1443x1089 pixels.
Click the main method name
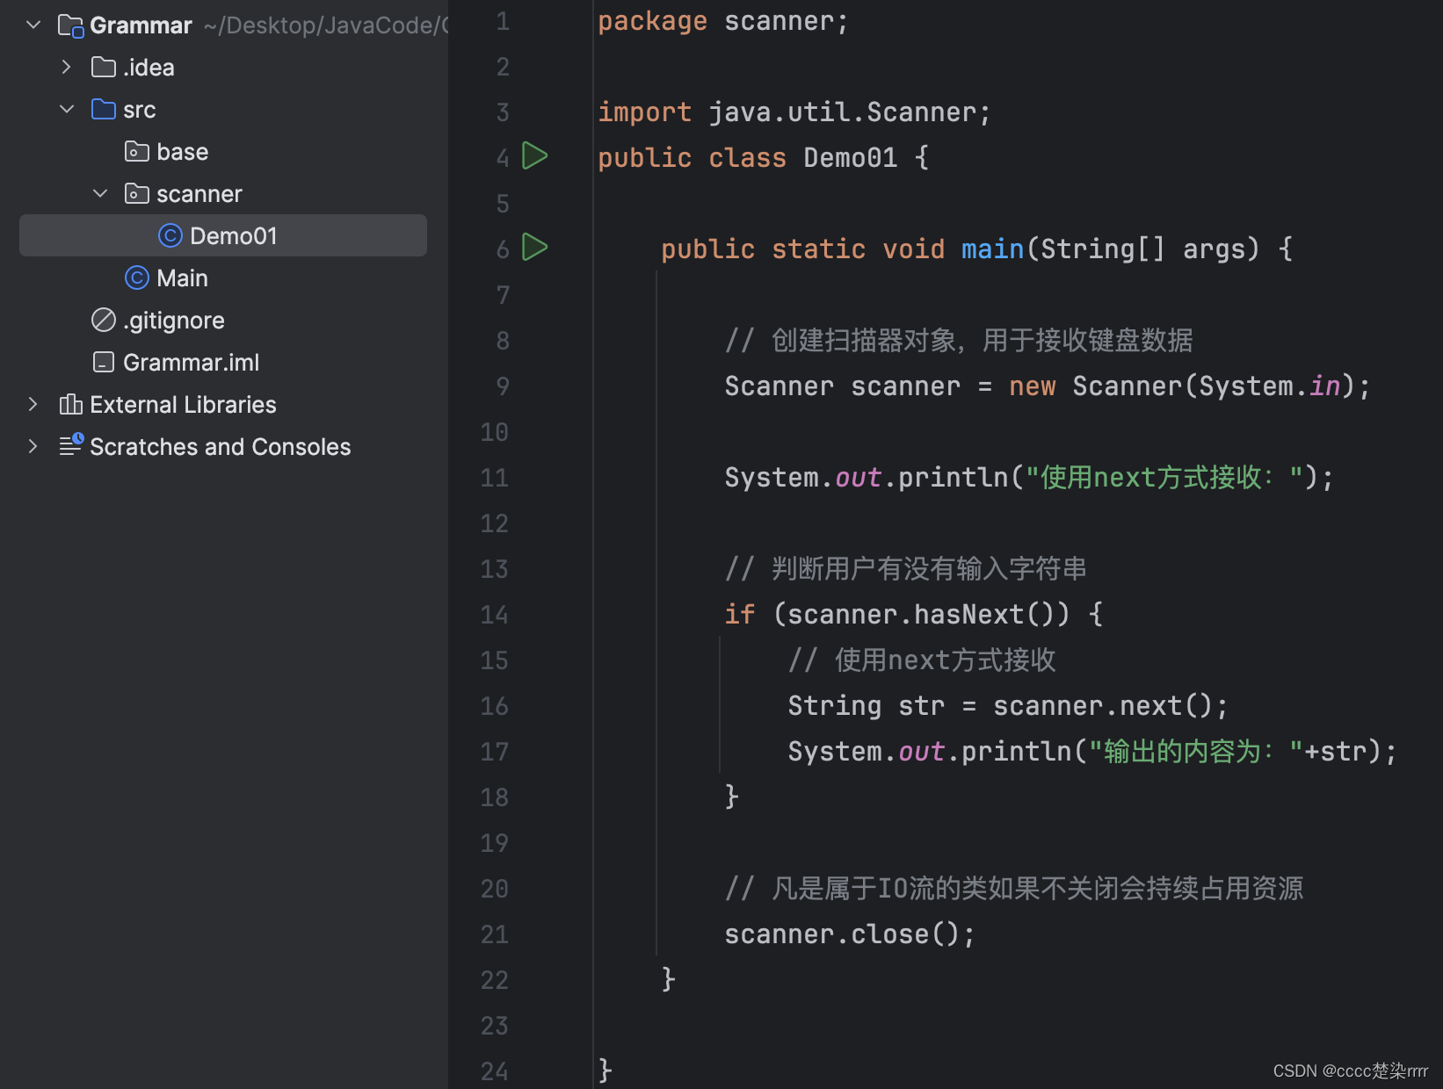point(993,249)
